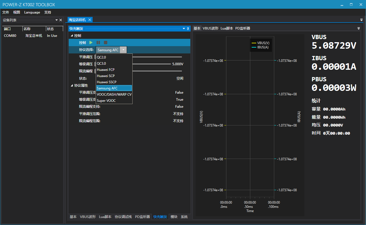Click the document tab list arrow at far right
Image resolution: width=366 pixels, height=225 pixels.
tap(361, 20)
